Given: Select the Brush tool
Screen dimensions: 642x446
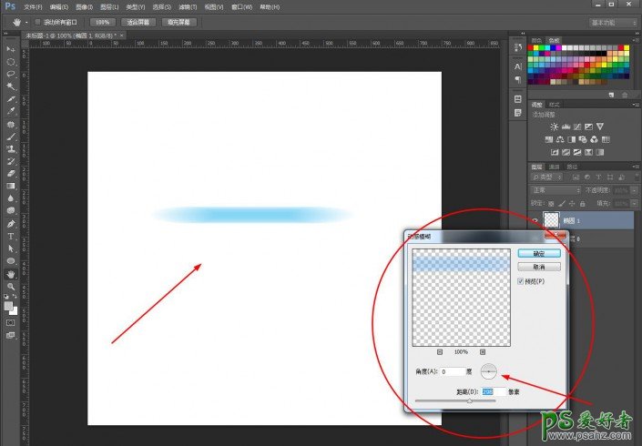Looking at the screenshot, I should 11,137.
